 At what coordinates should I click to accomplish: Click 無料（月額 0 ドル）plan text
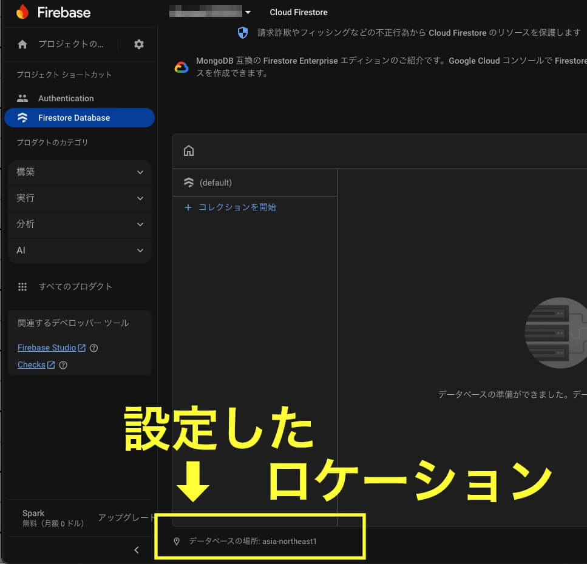click(x=53, y=523)
